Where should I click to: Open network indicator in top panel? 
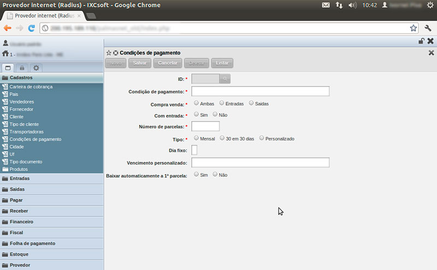(x=339, y=5)
